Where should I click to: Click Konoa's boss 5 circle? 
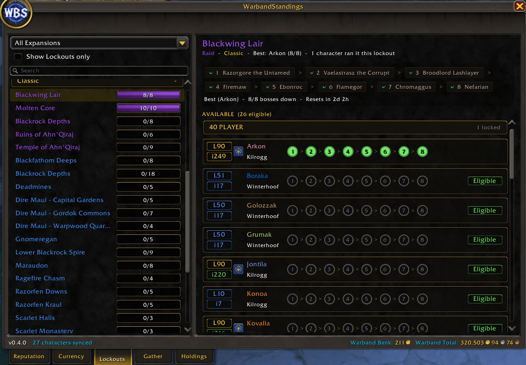(x=366, y=299)
